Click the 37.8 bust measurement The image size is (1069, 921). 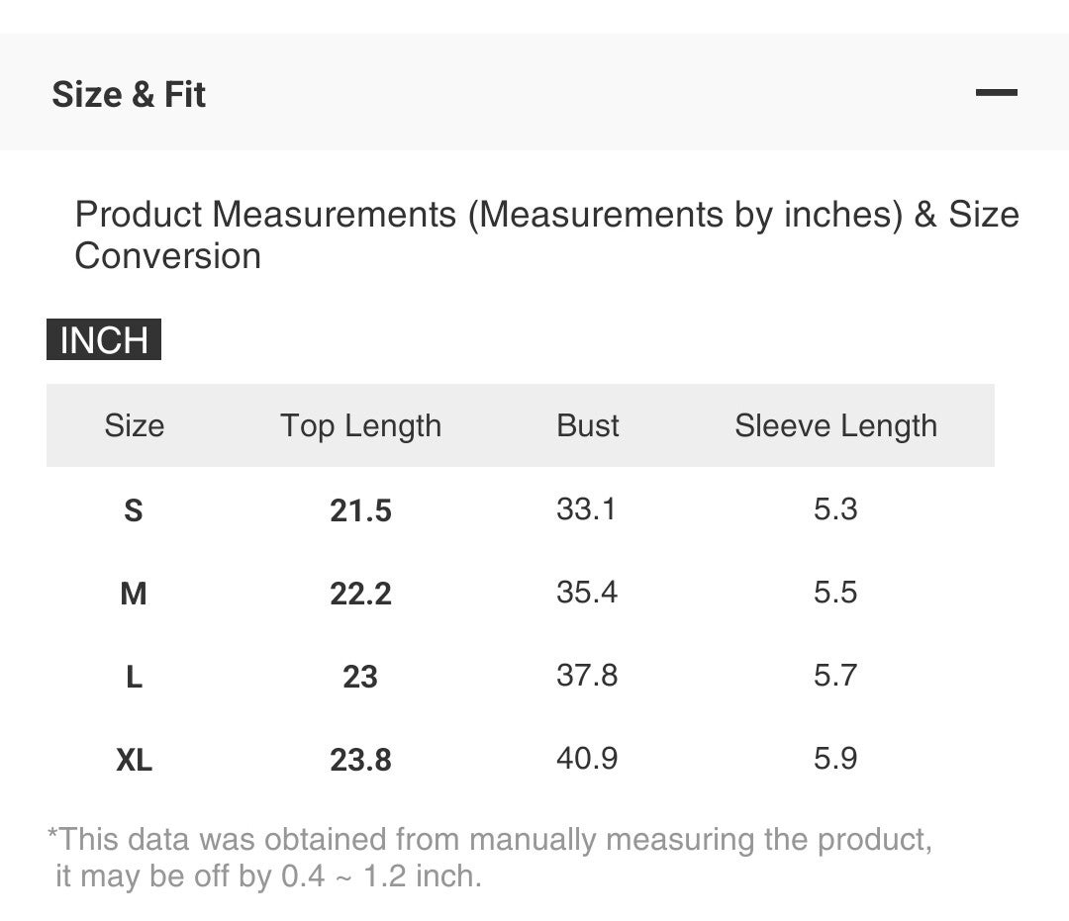click(587, 676)
